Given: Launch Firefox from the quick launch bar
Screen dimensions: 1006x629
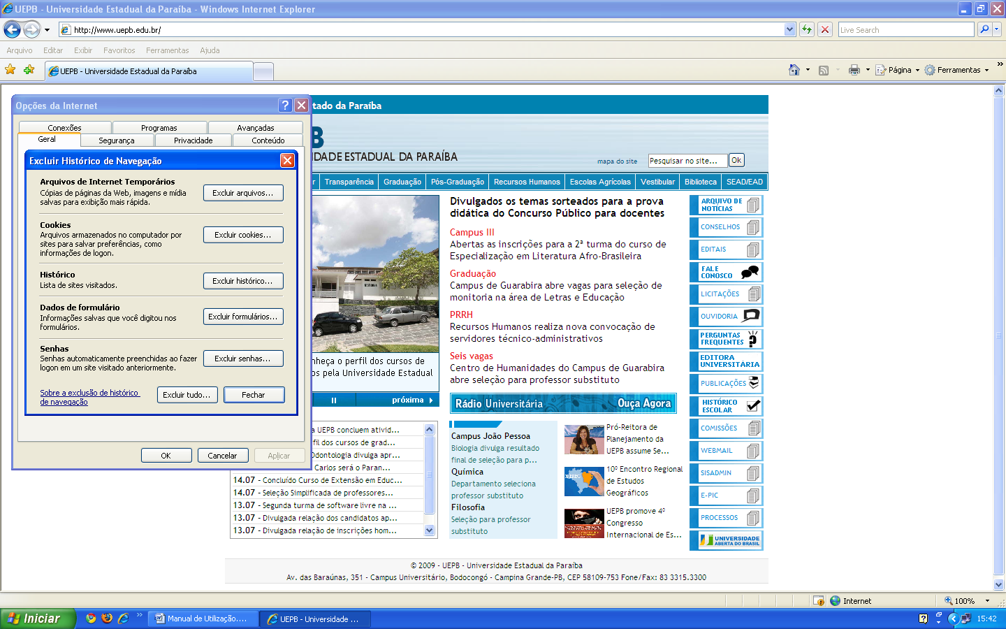Looking at the screenshot, I should tap(107, 618).
